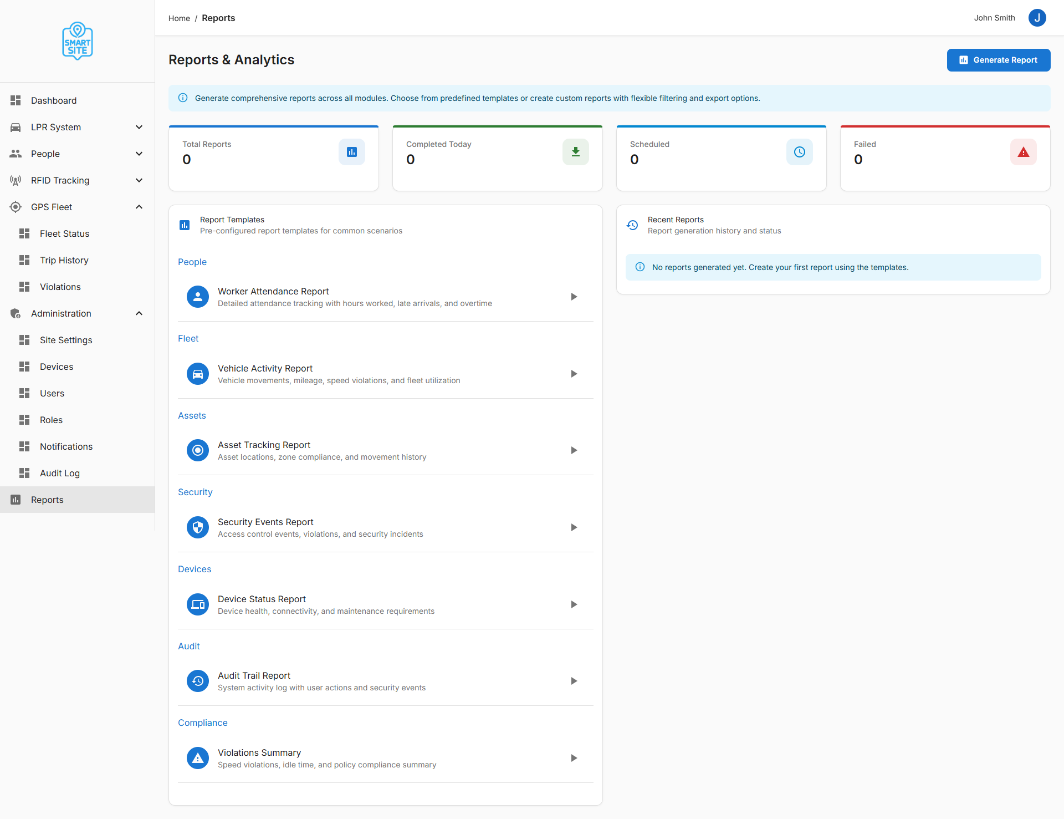Viewport: 1064px width, 819px height.
Task: Run the Vehicle Activity Report via play arrow
Action: [574, 373]
